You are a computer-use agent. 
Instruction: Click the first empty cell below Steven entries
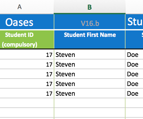point(90,103)
